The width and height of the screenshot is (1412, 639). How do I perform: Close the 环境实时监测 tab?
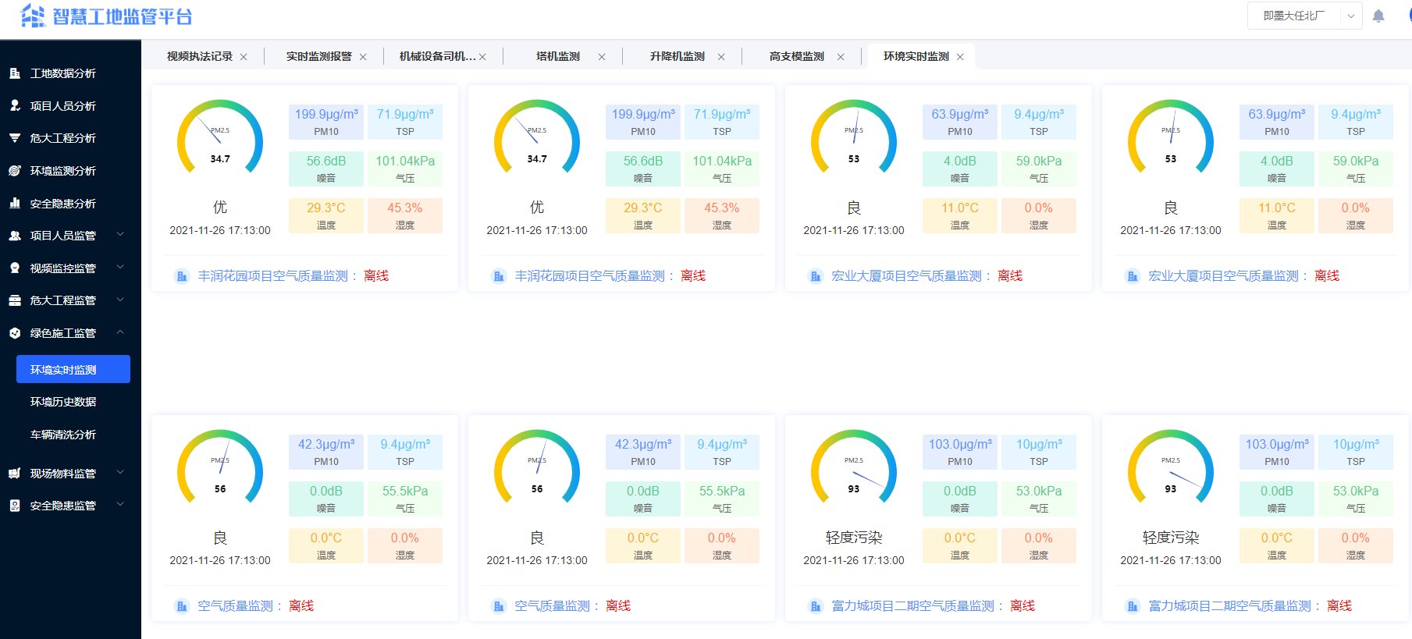(960, 57)
